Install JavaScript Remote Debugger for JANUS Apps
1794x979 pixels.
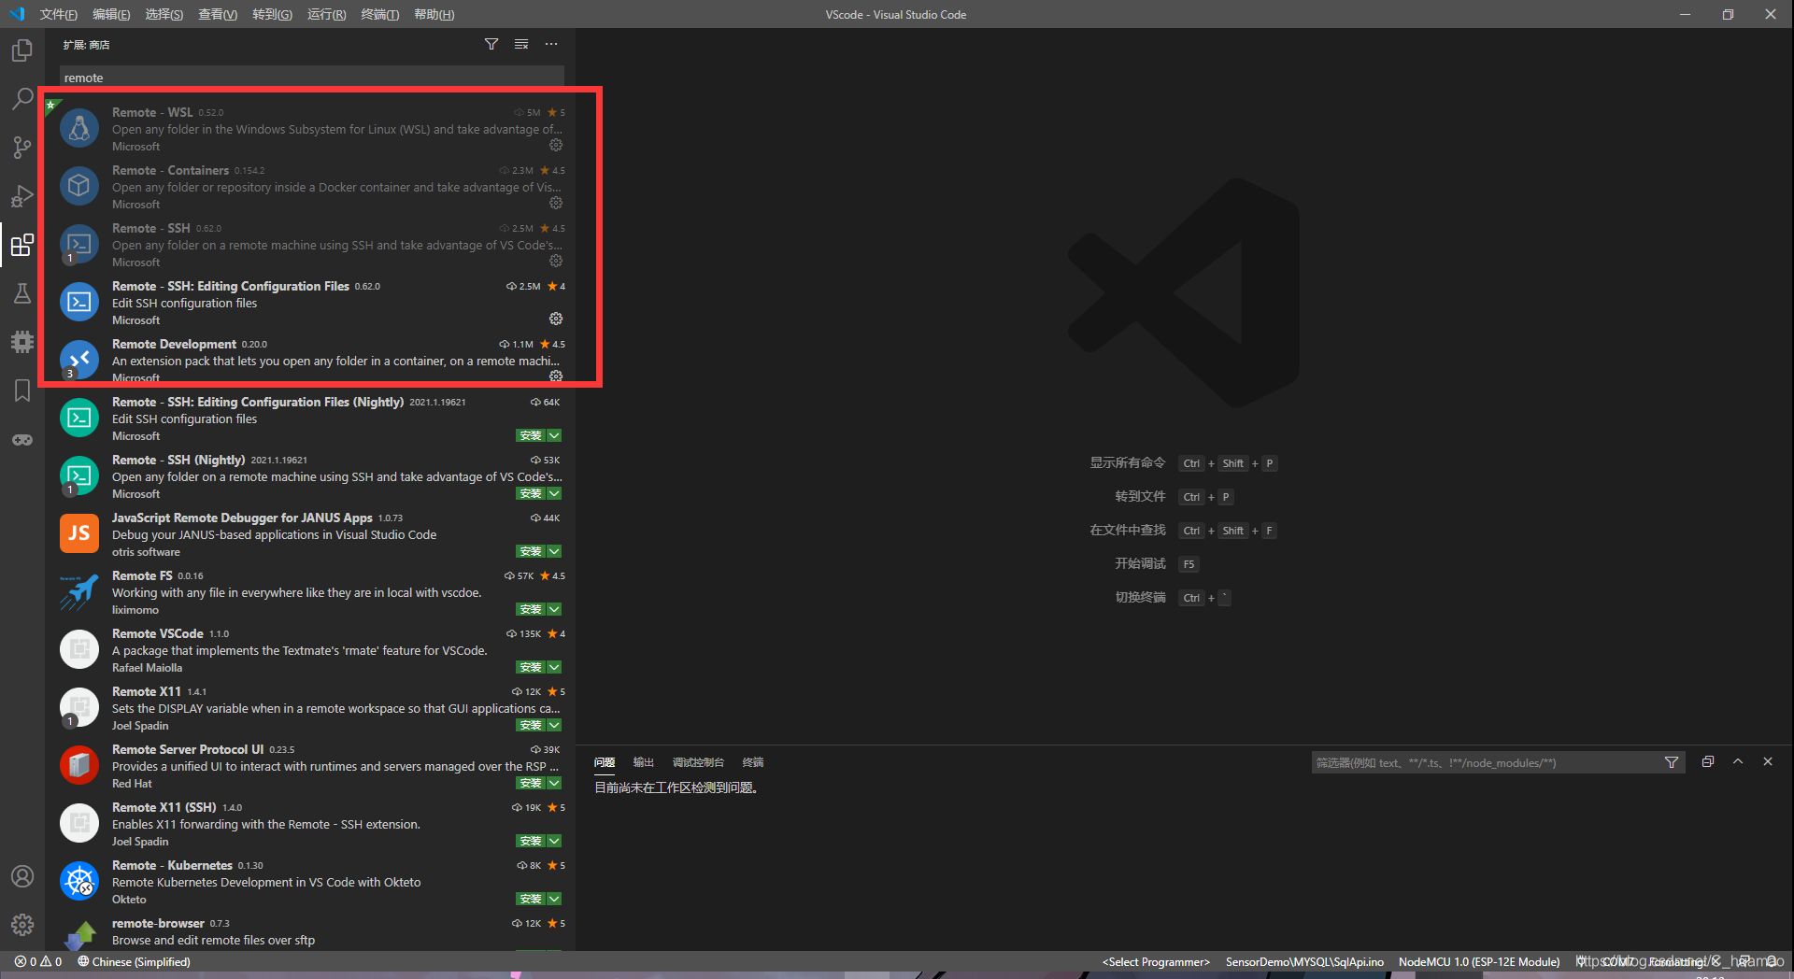tap(531, 551)
